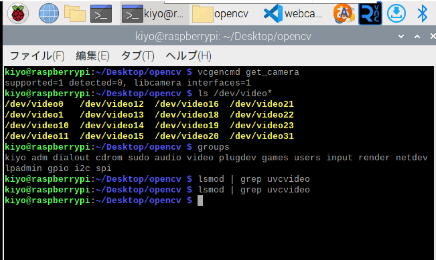Screen dimensions: 436x260
Task: Click /dev/video12 in the listing
Action: 112,104
